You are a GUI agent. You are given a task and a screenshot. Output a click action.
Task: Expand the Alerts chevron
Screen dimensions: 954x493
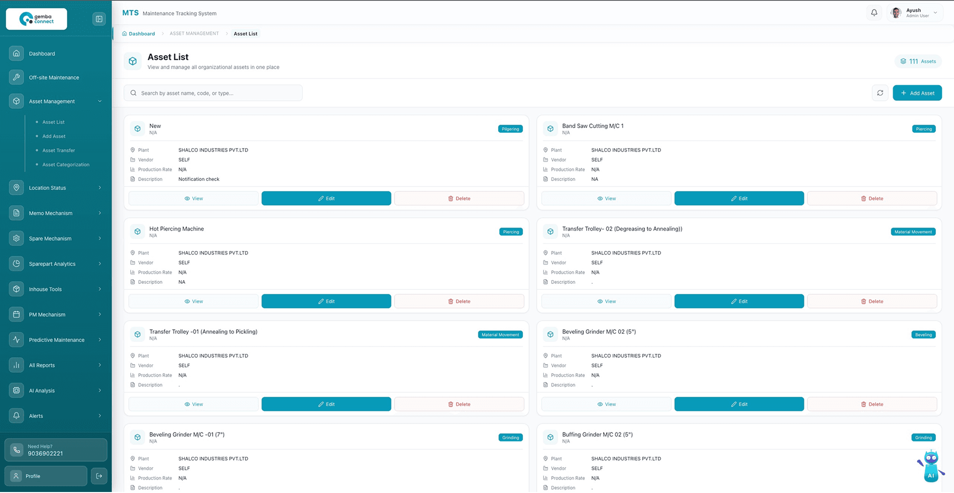pos(100,416)
